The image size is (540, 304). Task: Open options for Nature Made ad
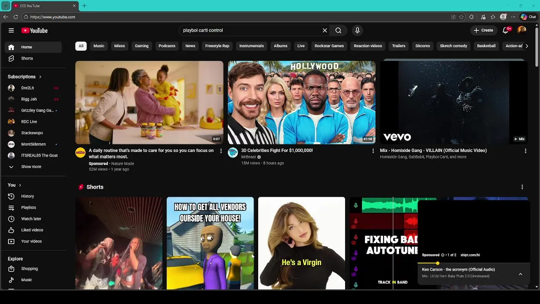point(221,151)
